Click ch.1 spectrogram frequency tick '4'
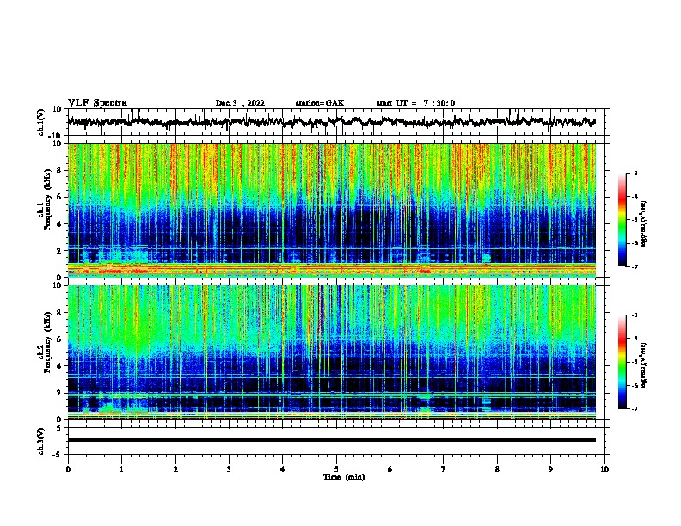 tap(59, 224)
